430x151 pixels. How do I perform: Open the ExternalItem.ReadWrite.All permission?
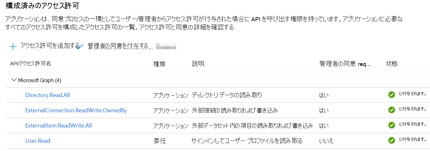pos(59,125)
